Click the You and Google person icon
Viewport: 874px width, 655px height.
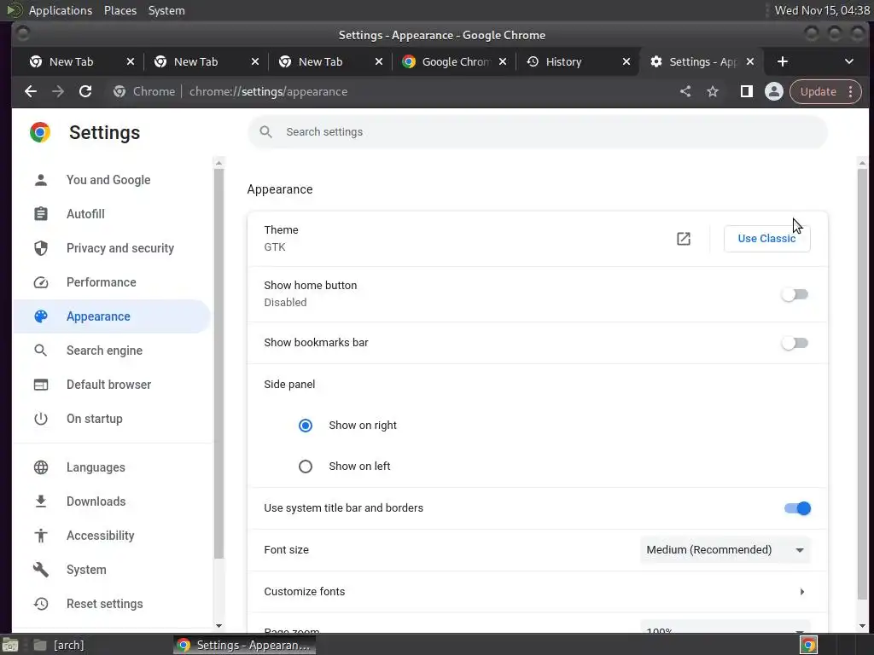(41, 180)
